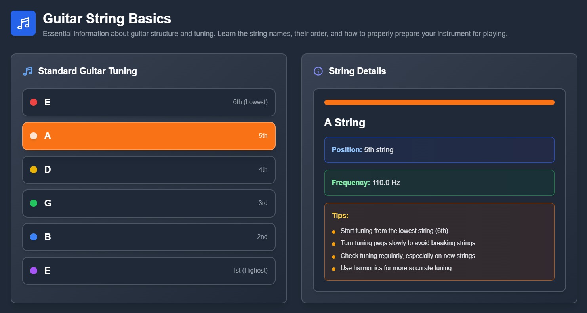Click the Guitar String Basics page title
Image resolution: width=587 pixels, height=313 pixels.
coord(107,19)
